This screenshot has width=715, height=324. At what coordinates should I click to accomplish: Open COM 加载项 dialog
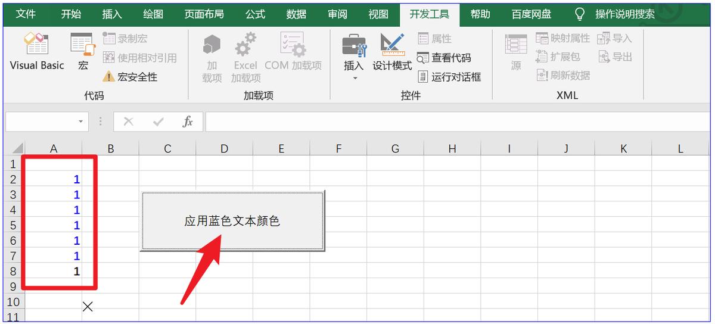(293, 52)
